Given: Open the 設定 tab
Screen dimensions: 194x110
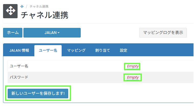Looking at the screenshot, I should click(123, 50).
